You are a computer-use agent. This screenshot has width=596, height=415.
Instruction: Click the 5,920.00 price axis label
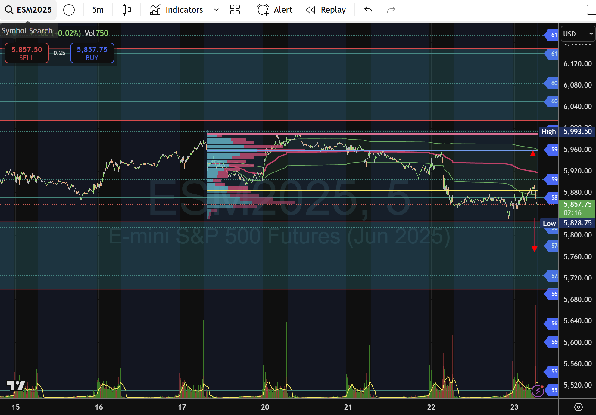coord(578,171)
